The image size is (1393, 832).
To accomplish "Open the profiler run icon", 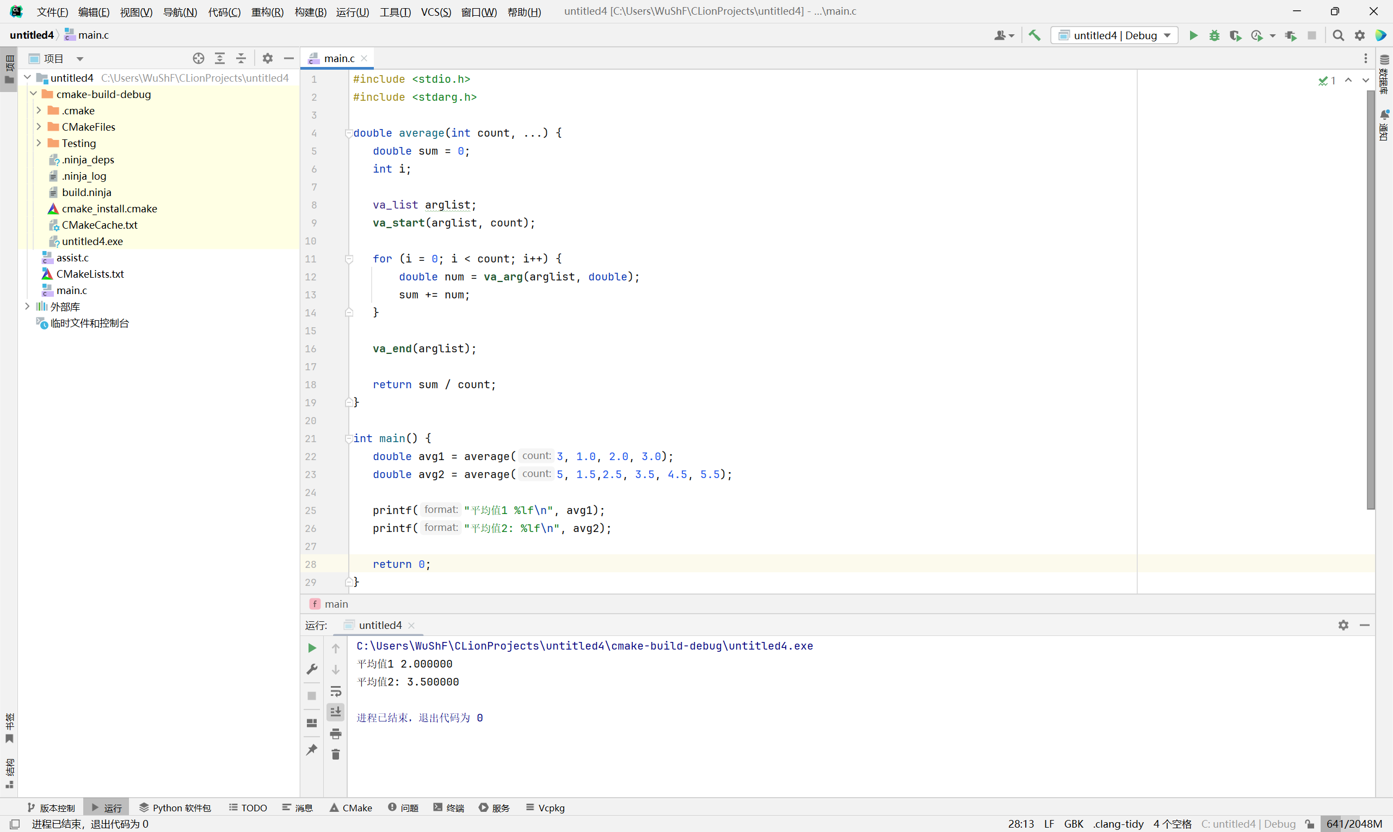I will [x=1256, y=35].
